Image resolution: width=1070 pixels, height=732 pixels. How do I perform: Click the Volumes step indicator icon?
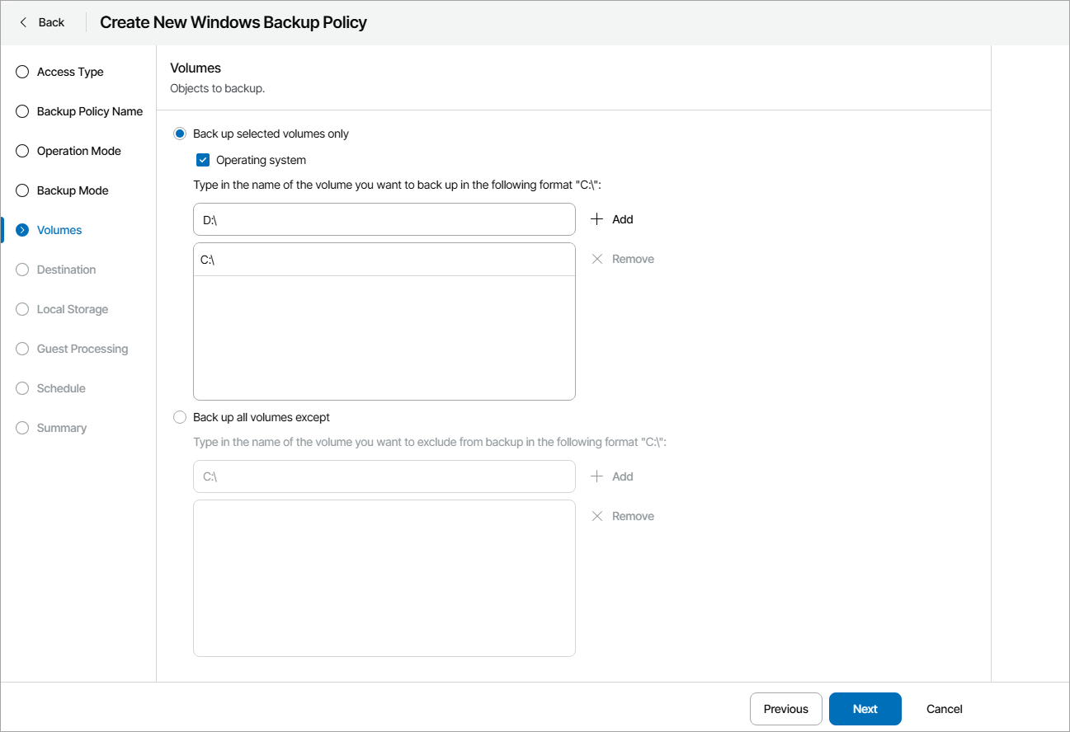21,230
